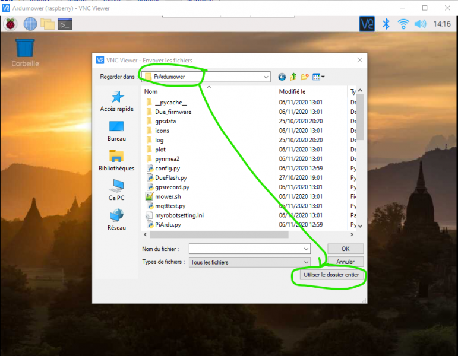Open the file manager from the taskbar
458x356 pixels.
pos(48,24)
